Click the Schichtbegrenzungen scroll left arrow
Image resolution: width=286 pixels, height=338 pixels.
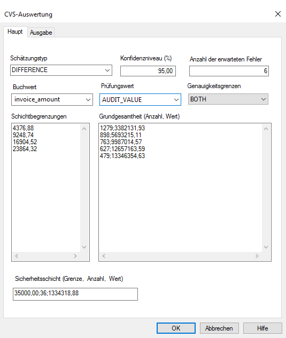pyautogui.click(x=17, y=256)
